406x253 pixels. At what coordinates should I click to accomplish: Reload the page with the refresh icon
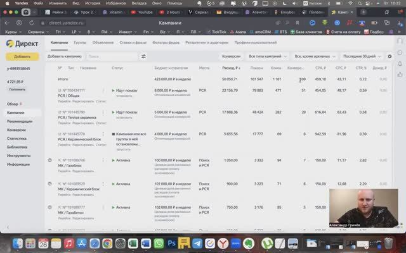[x=31, y=23]
